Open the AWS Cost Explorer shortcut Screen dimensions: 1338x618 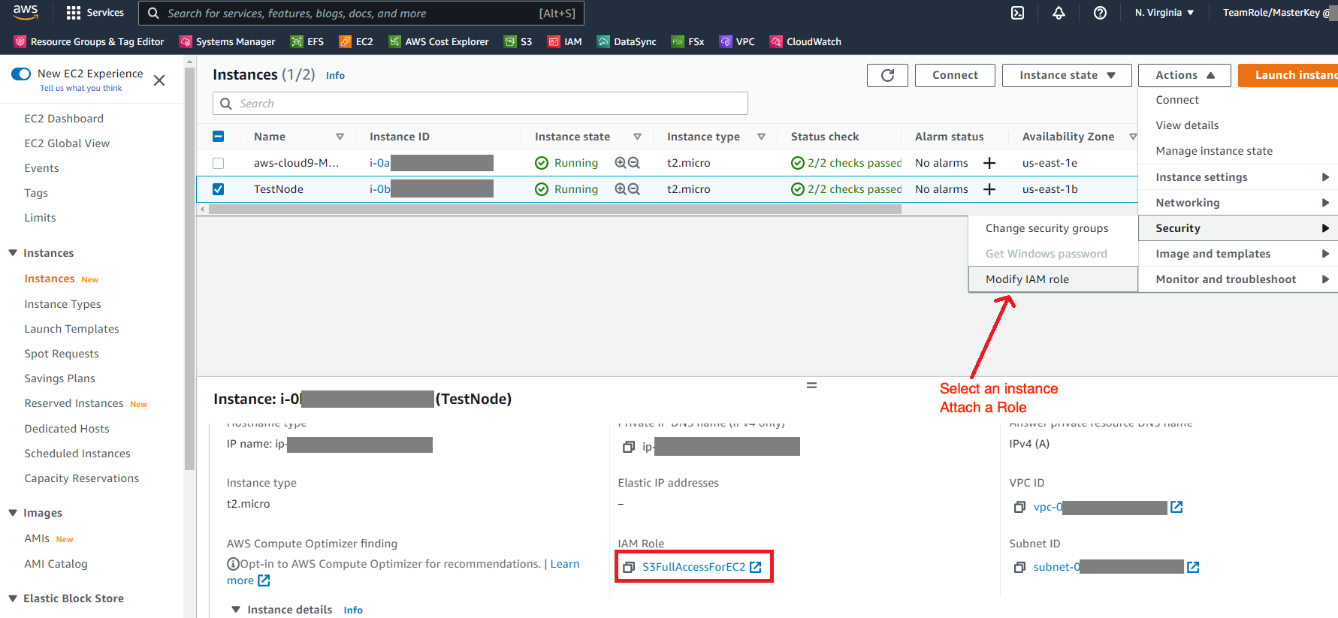439,42
